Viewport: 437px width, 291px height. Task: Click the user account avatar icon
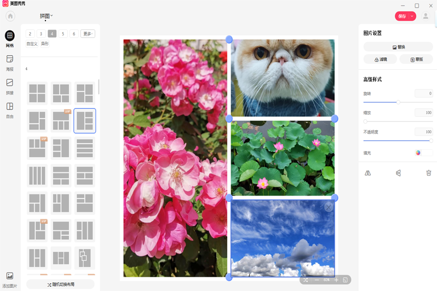(x=426, y=16)
